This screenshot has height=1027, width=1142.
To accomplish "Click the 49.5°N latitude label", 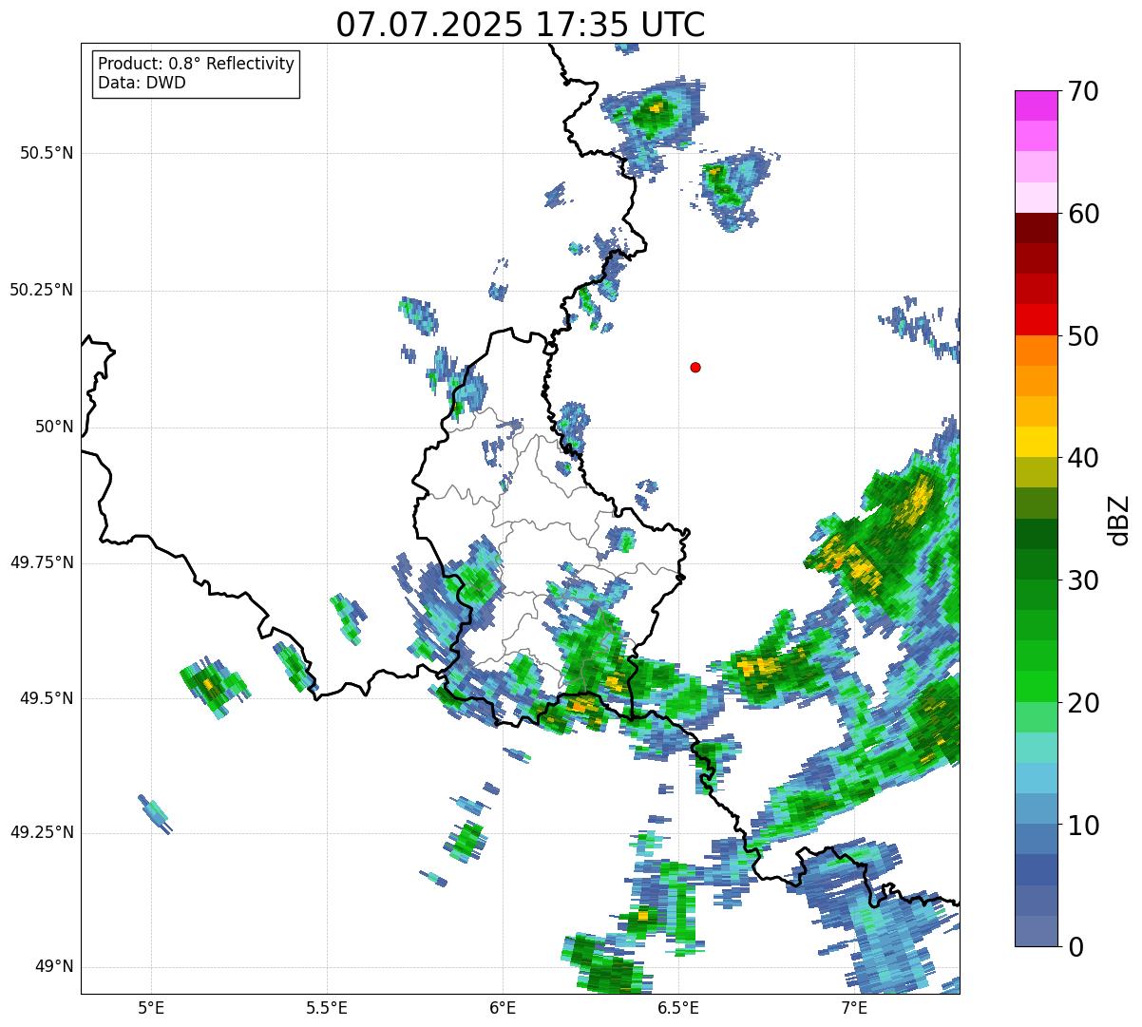I will pos(47,698).
